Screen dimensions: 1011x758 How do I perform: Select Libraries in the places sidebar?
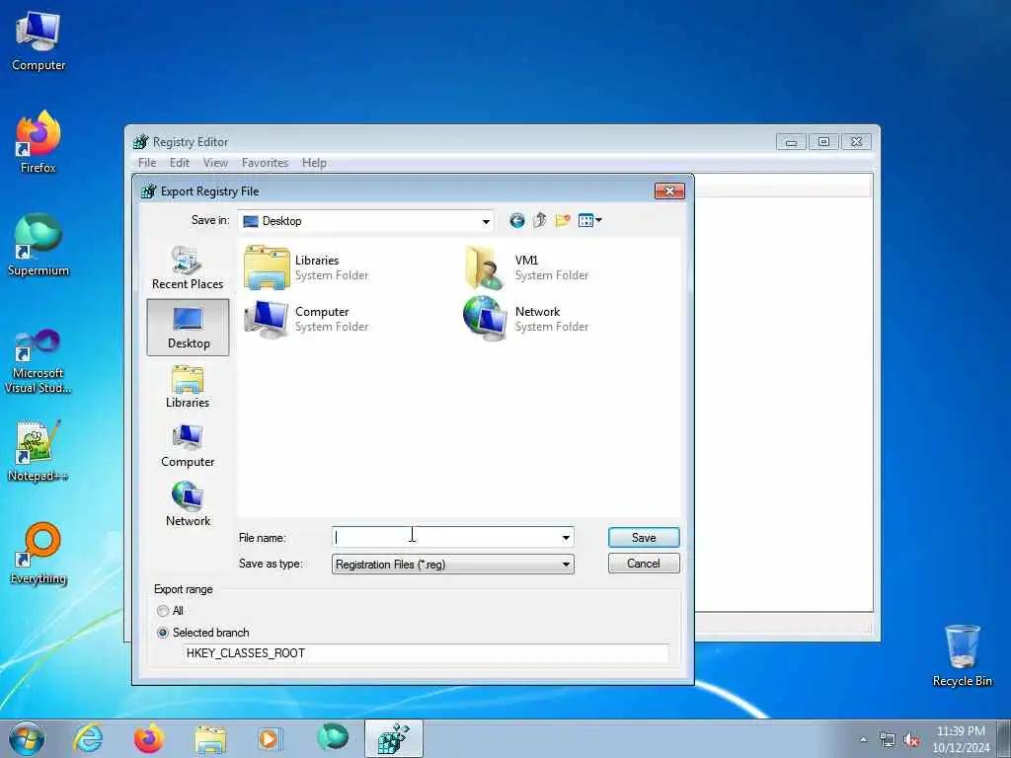[188, 387]
